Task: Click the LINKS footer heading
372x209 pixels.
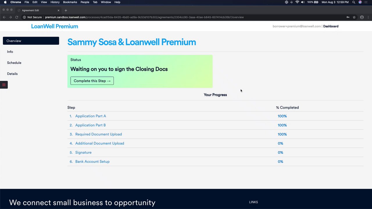Action: pyautogui.click(x=253, y=202)
